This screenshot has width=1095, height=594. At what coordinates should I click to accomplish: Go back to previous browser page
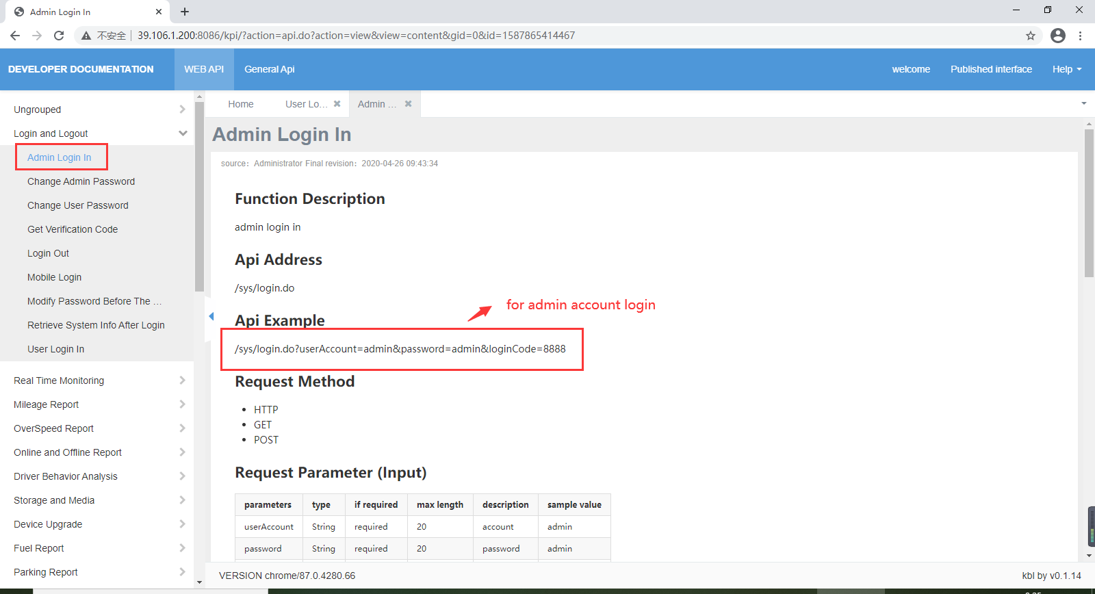(15, 36)
